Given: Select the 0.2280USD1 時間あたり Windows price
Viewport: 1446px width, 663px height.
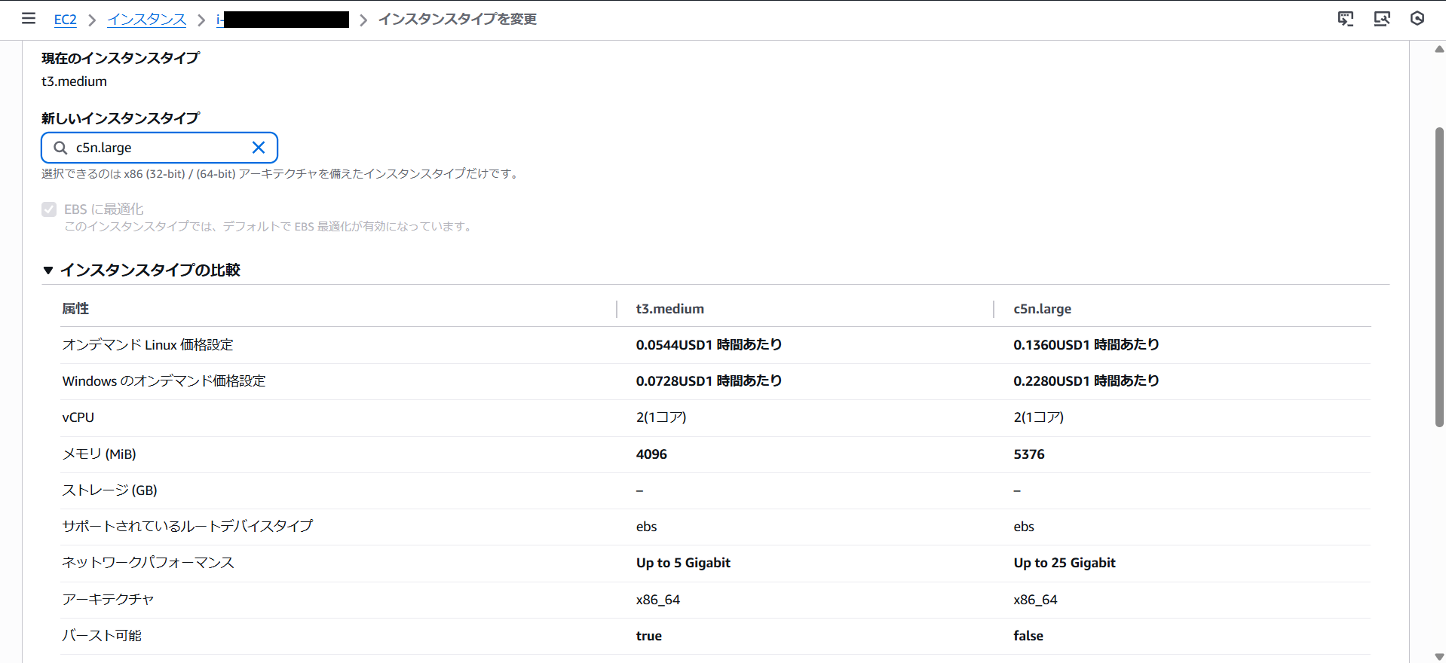Looking at the screenshot, I should coord(1086,381).
